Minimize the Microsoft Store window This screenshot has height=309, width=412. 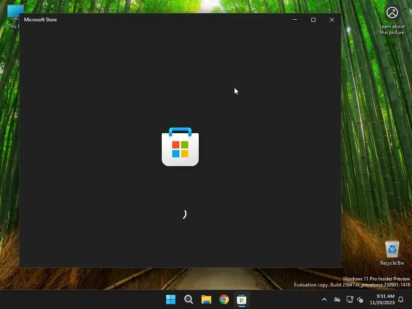(x=295, y=20)
